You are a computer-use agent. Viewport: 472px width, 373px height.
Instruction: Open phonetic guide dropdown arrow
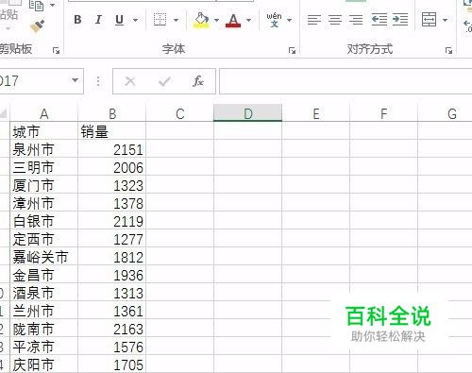click(290, 20)
